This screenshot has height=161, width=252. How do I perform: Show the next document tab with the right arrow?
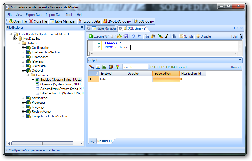click(x=238, y=28)
